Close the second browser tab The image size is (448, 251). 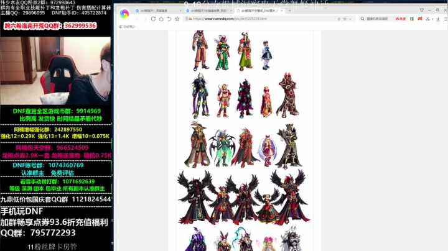point(231,11)
